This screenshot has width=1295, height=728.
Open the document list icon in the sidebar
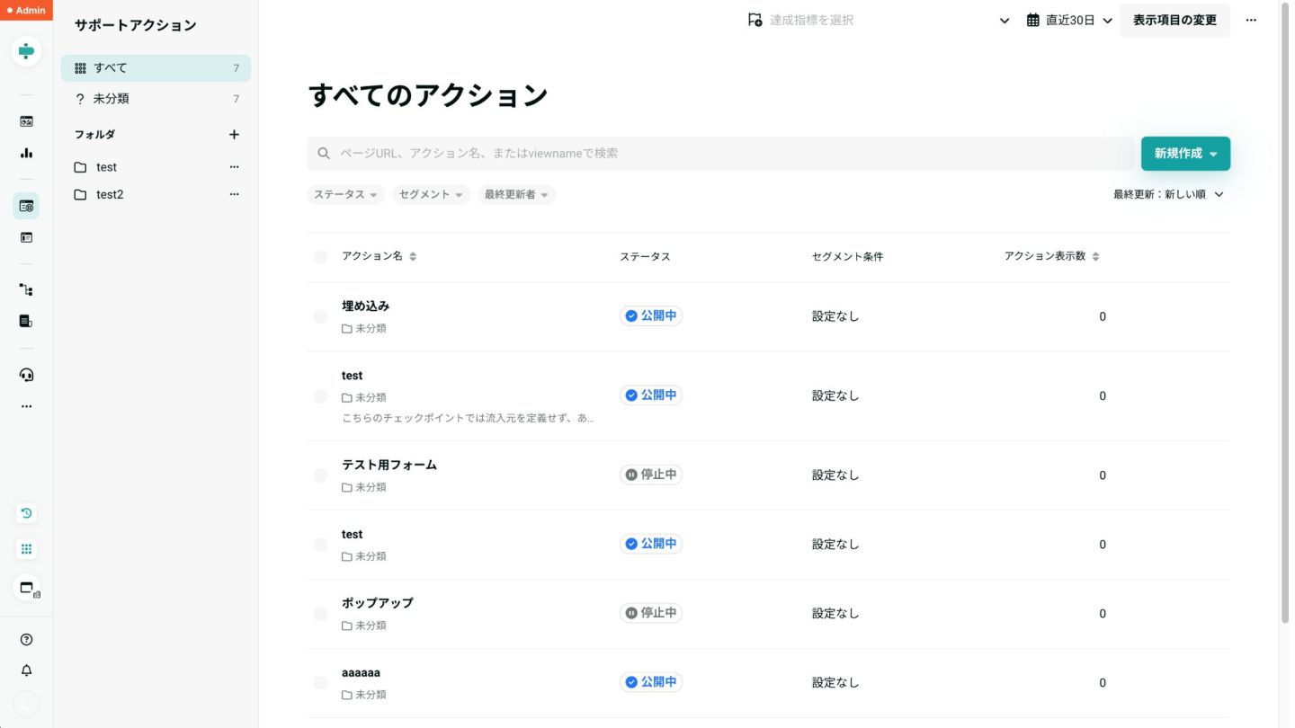(x=26, y=321)
